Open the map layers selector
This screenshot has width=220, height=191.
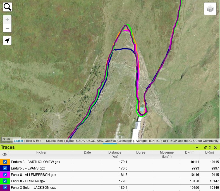(210, 9)
